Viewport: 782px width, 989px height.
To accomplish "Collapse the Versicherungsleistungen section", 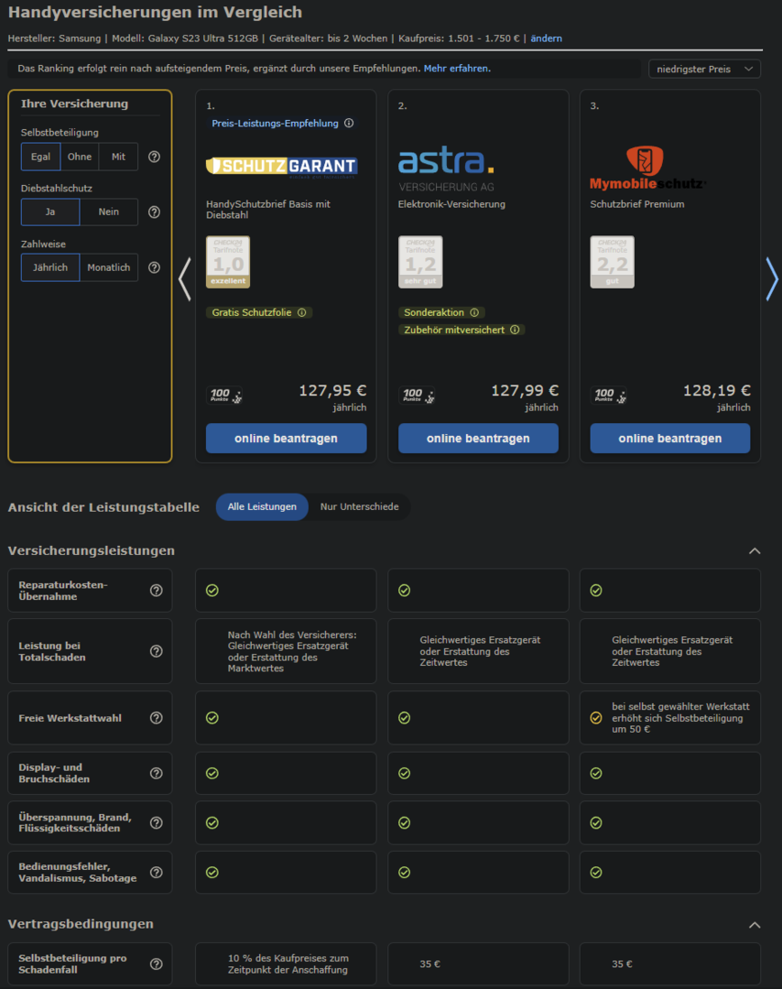I will pyautogui.click(x=755, y=551).
